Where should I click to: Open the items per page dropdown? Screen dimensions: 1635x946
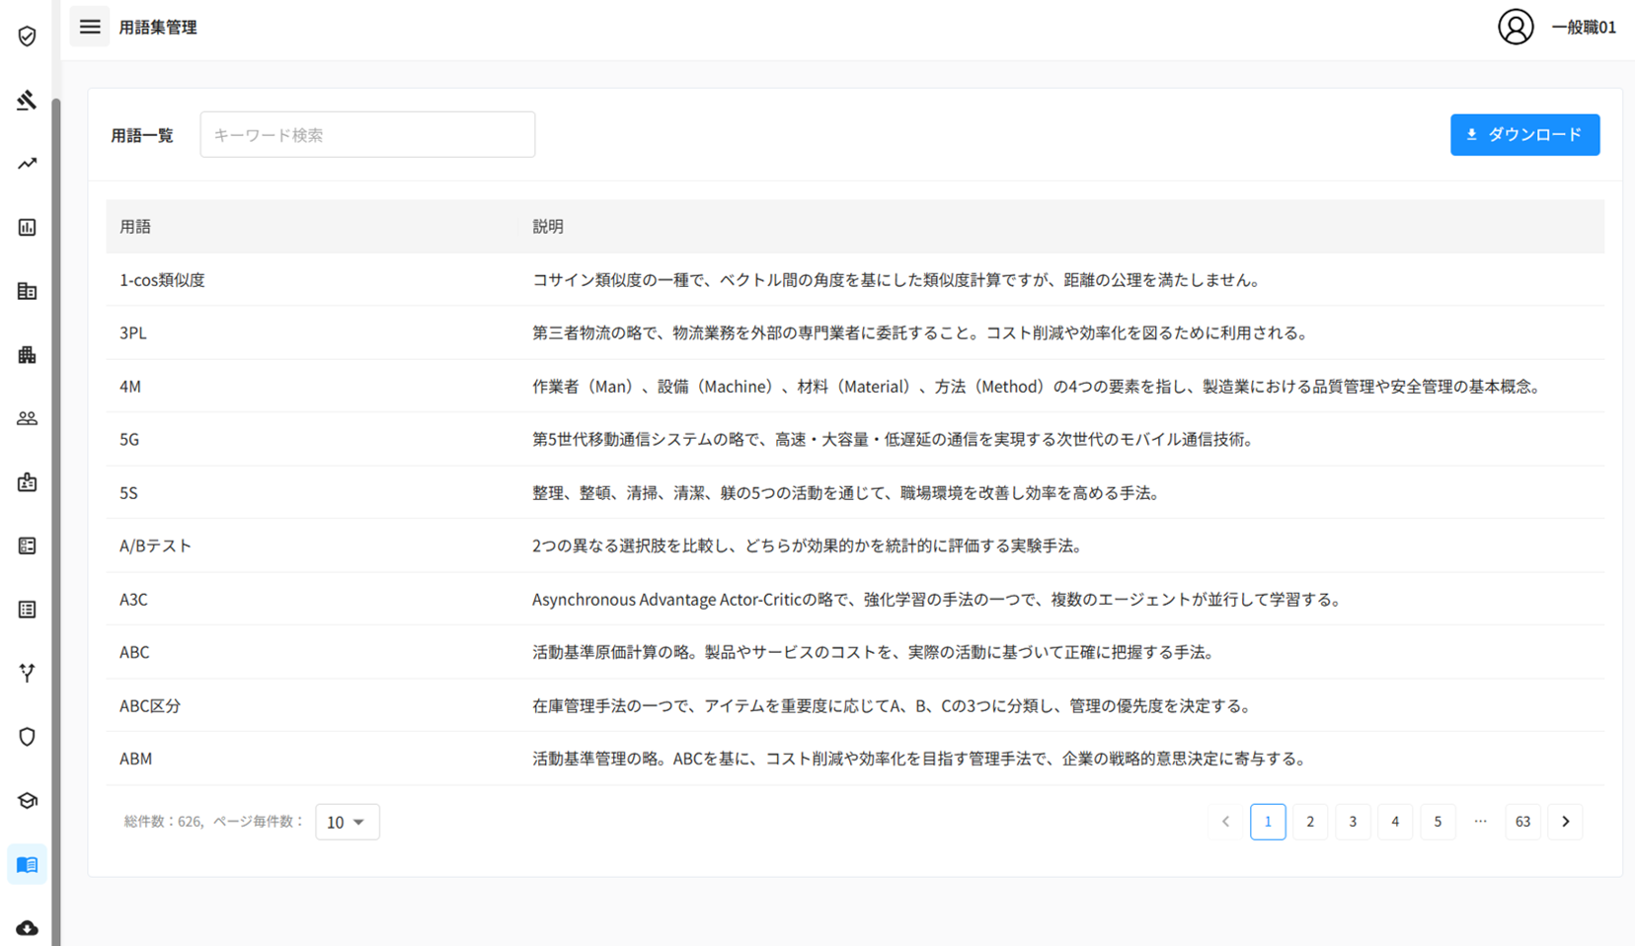(x=347, y=822)
